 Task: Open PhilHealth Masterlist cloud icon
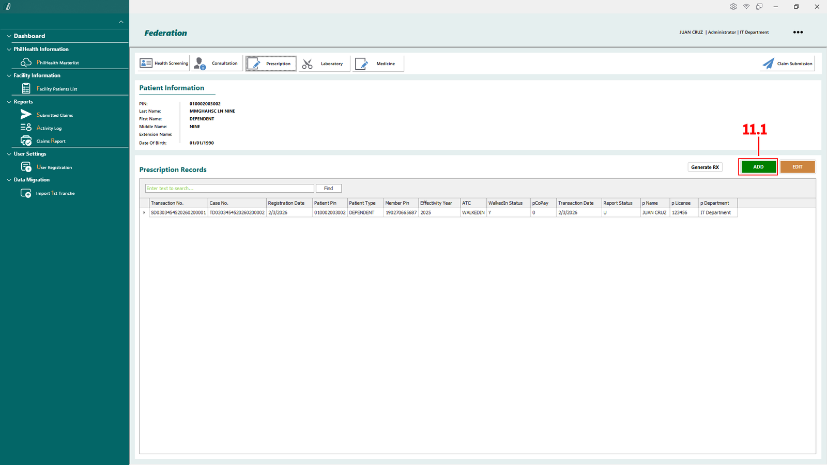[26, 63]
